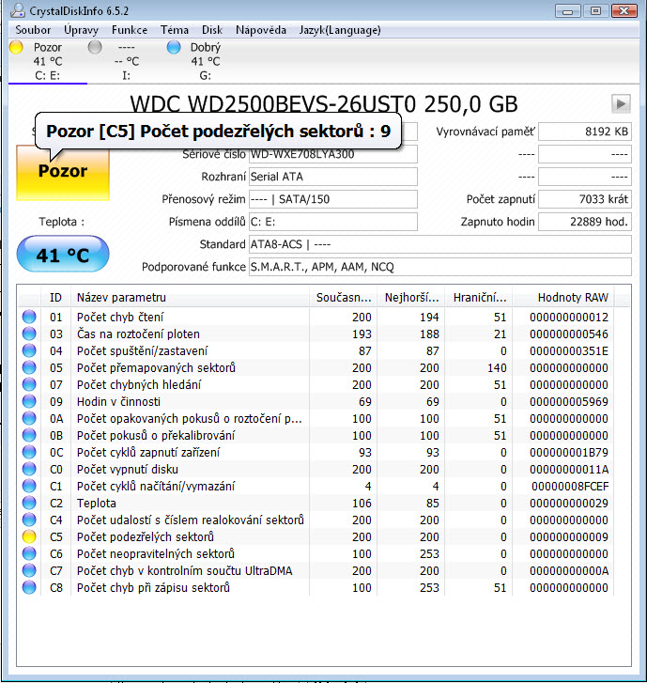Click the Název parametru column header
The width and height of the screenshot is (647, 683).
point(192,297)
